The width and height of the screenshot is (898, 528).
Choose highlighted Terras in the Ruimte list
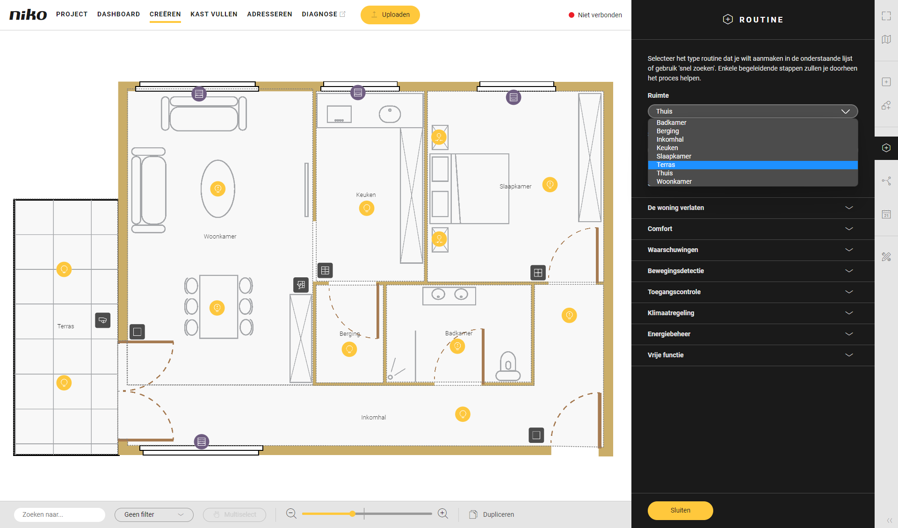point(753,165)
